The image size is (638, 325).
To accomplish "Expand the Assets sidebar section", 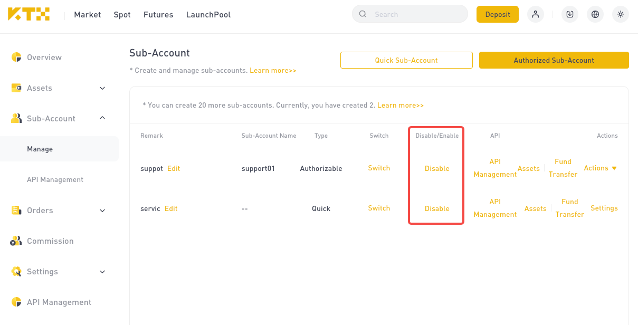I will tap(102, 88).
